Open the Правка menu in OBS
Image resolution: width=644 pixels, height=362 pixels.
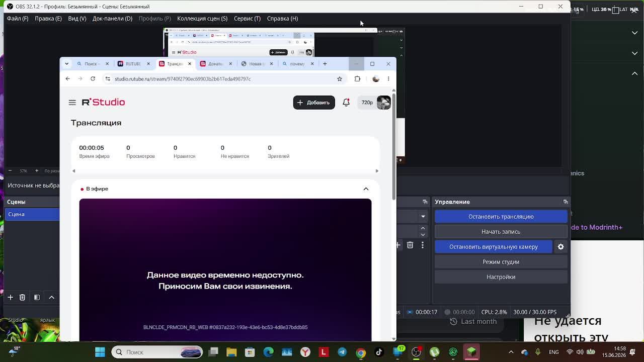[x=48, y=19]
